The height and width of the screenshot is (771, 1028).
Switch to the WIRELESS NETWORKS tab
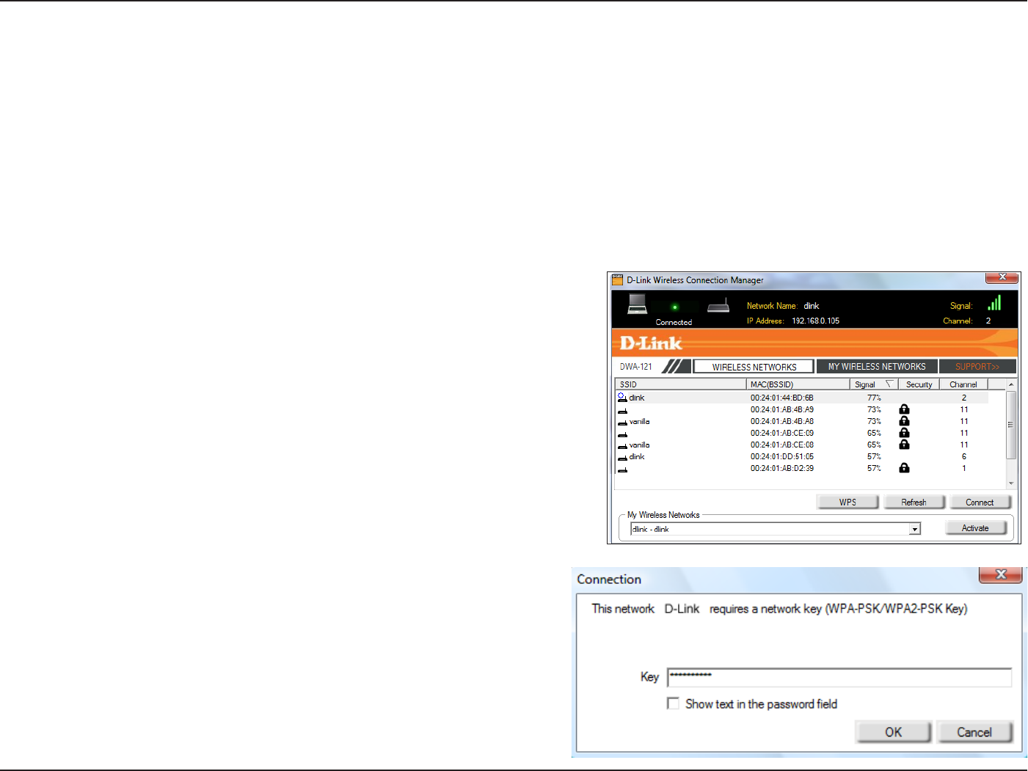tap(754, 367)
